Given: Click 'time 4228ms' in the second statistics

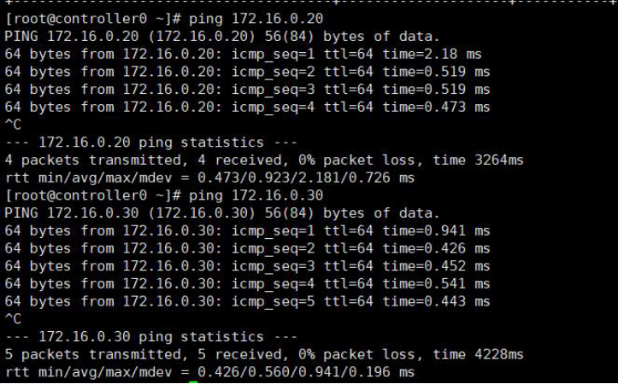Looking at the screenshot, I should coord(478,354).
